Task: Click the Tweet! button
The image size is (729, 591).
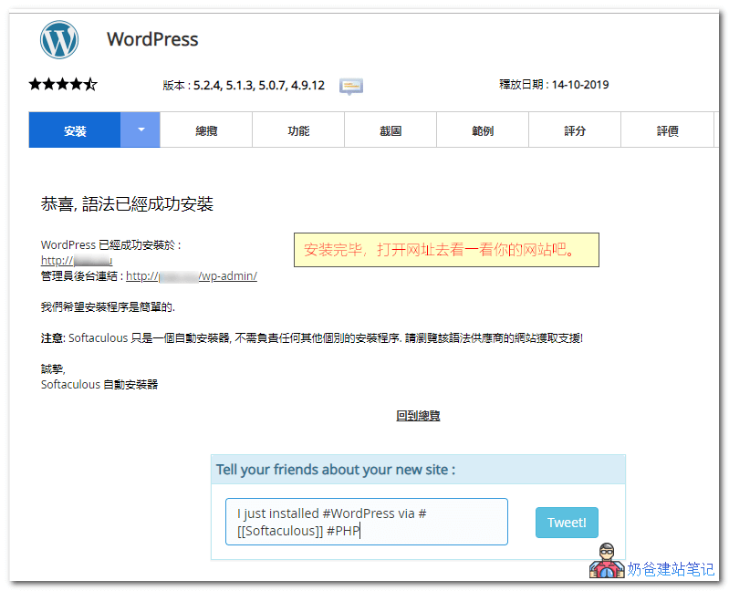Action: 567,523
